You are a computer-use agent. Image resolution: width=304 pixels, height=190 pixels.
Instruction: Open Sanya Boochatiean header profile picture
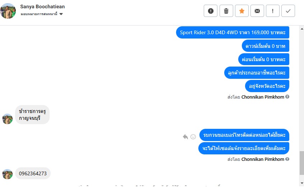(8, 11)
